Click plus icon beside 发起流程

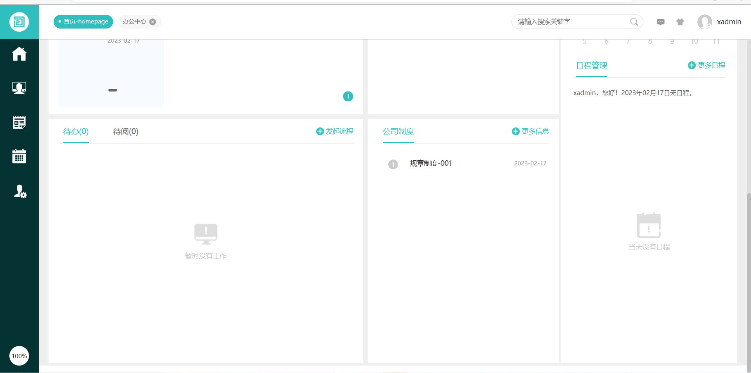pos(320,131)
